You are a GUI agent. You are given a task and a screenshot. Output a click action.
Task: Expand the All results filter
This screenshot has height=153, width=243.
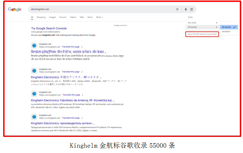tap(202, 27)
